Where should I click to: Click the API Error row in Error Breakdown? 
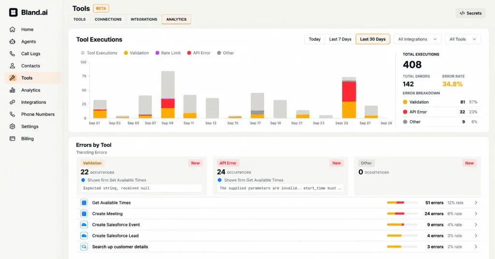pos(442,112)
